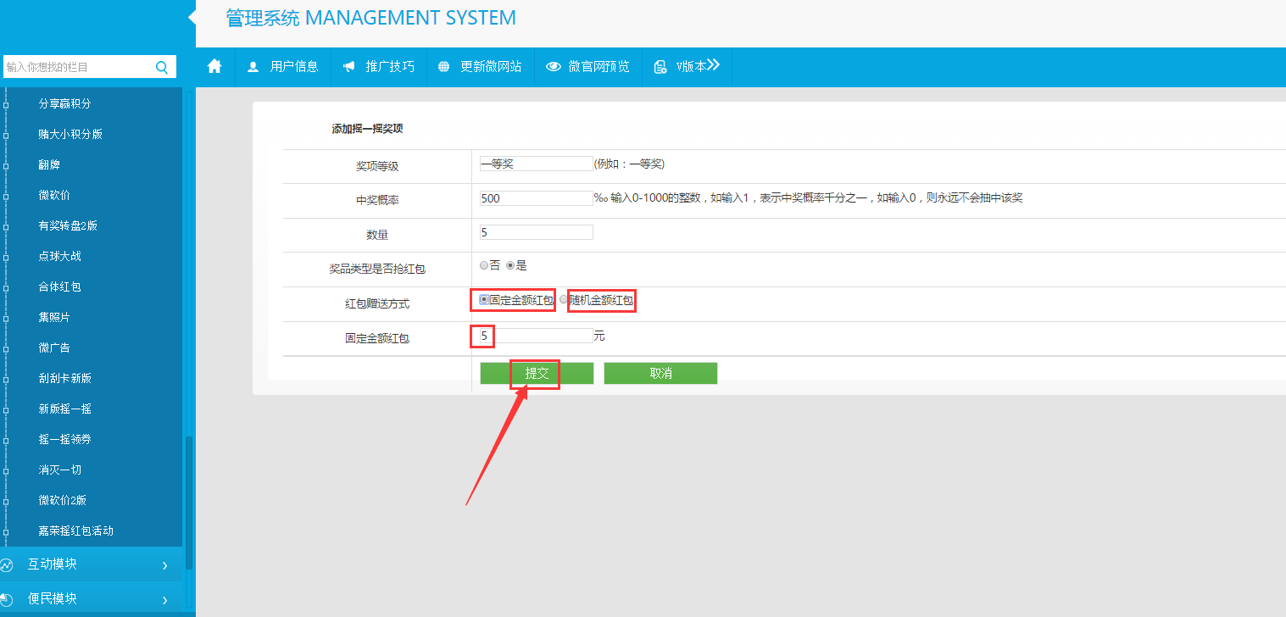Click the search magnifier icon in sidebar
Screen dimensions: 1286x617
[x=162, y=67]
